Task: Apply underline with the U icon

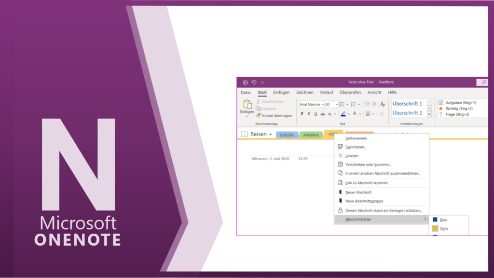Action: point(316,114)
